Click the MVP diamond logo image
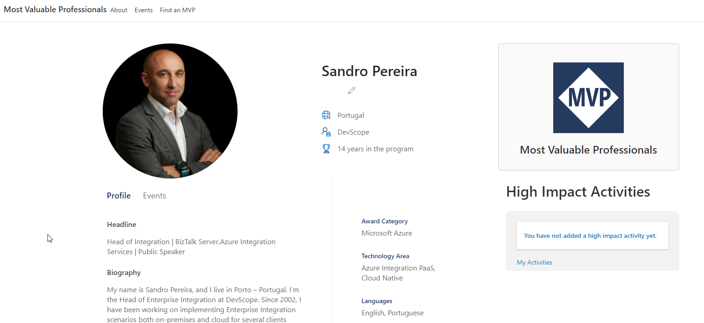 click(588, 98)
